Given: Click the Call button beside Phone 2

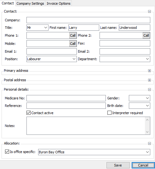Looking at the screenshot, I should [x=146, y=35].
